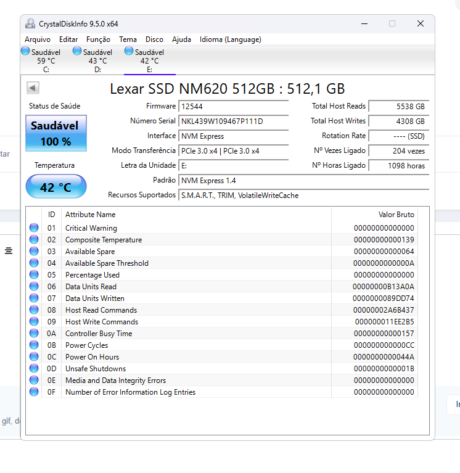This screenshot has width=460, height=473.
Task: Click the Padrão field NVM Express 1.4
Action: (x=304, y=181)
